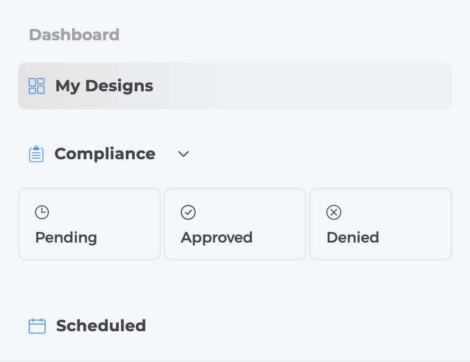This screenshot has width=470, height=362.
Task: Select the Pending compliance card's blank area
Action: click(120, 216)
